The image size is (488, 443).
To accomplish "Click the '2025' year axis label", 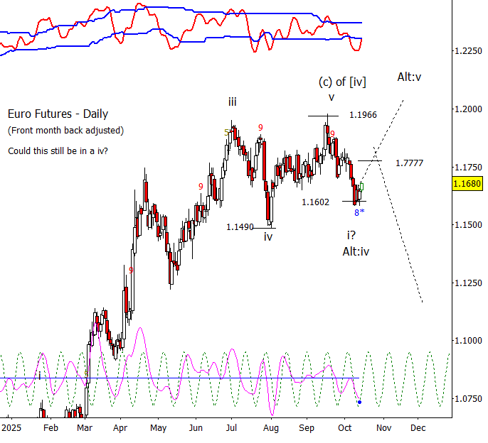I will coord(11,428).
